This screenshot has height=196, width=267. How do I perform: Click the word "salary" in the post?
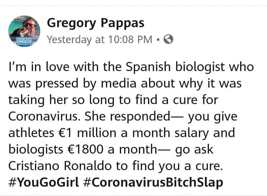pyautogui.click(x=192, y=134)
